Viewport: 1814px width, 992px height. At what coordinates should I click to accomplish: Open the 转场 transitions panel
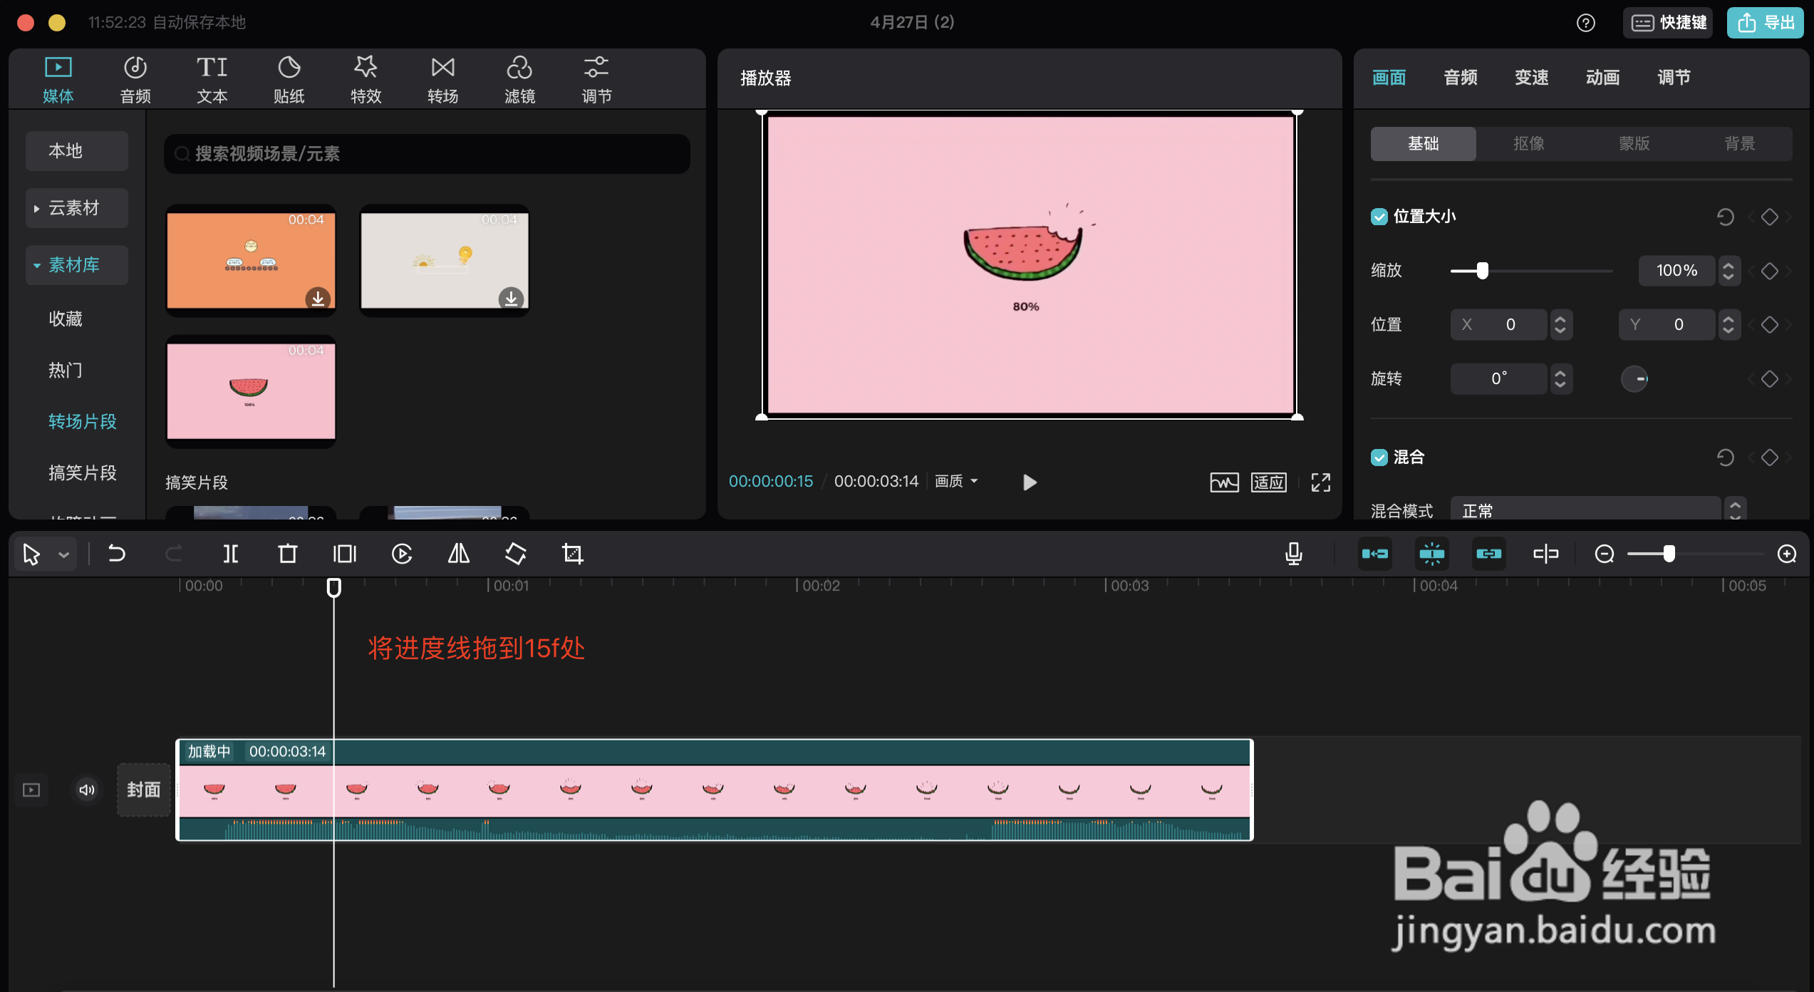442,80
